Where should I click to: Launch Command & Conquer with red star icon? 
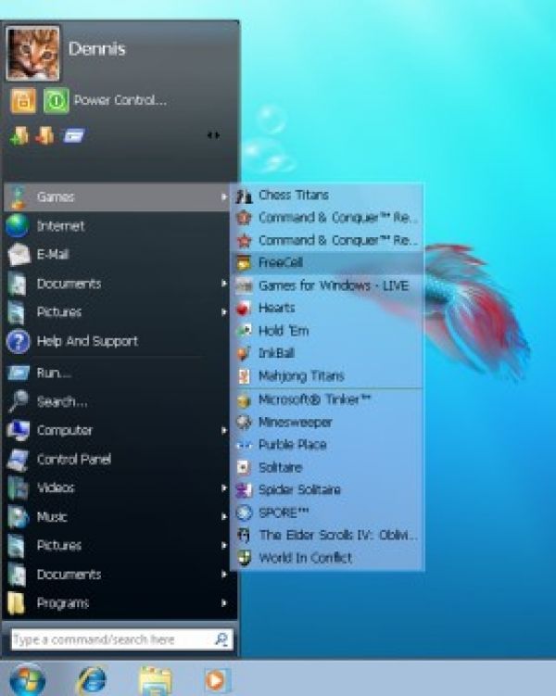point(327,241)
